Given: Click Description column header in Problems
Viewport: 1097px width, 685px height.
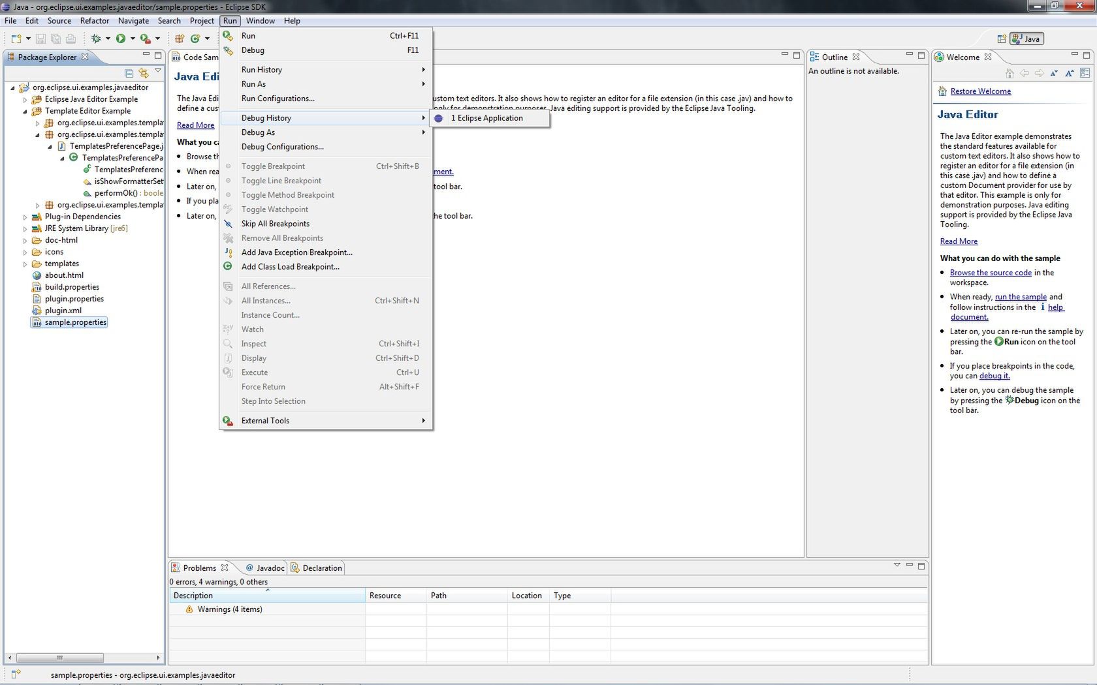Looking at the screenshot, I should click(x=267, y=596).
